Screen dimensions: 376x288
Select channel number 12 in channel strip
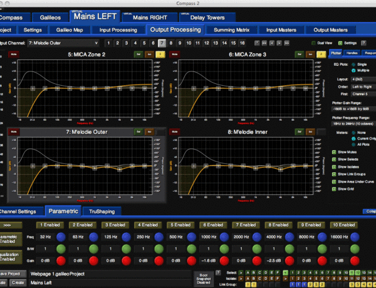coord(207,43)
